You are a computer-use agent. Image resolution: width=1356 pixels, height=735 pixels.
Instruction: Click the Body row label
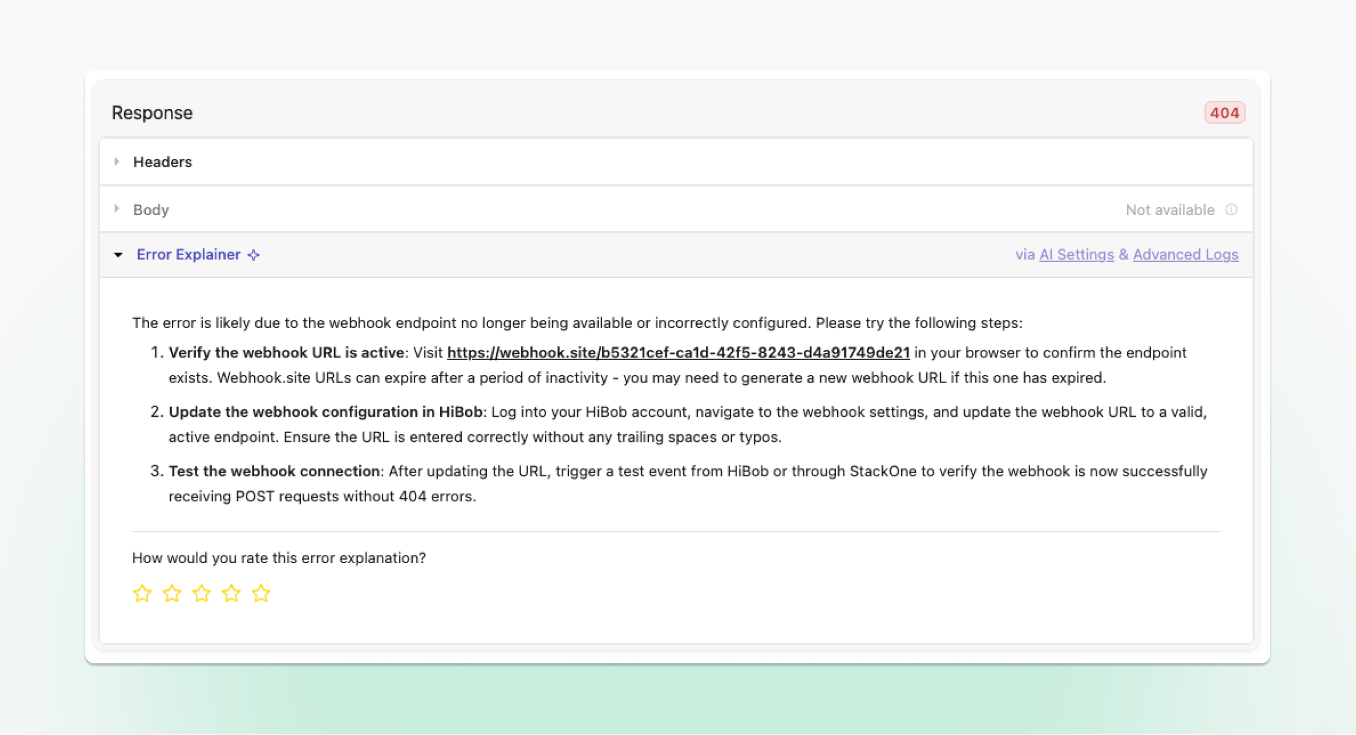(151, 210)
